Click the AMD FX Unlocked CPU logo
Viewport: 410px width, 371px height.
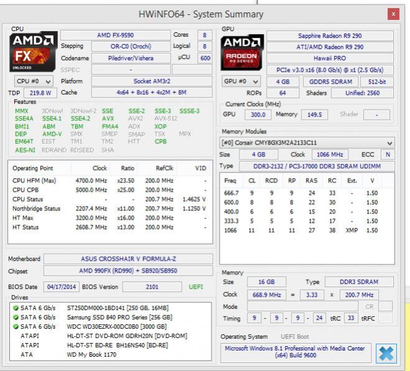(x=33, y=52)
